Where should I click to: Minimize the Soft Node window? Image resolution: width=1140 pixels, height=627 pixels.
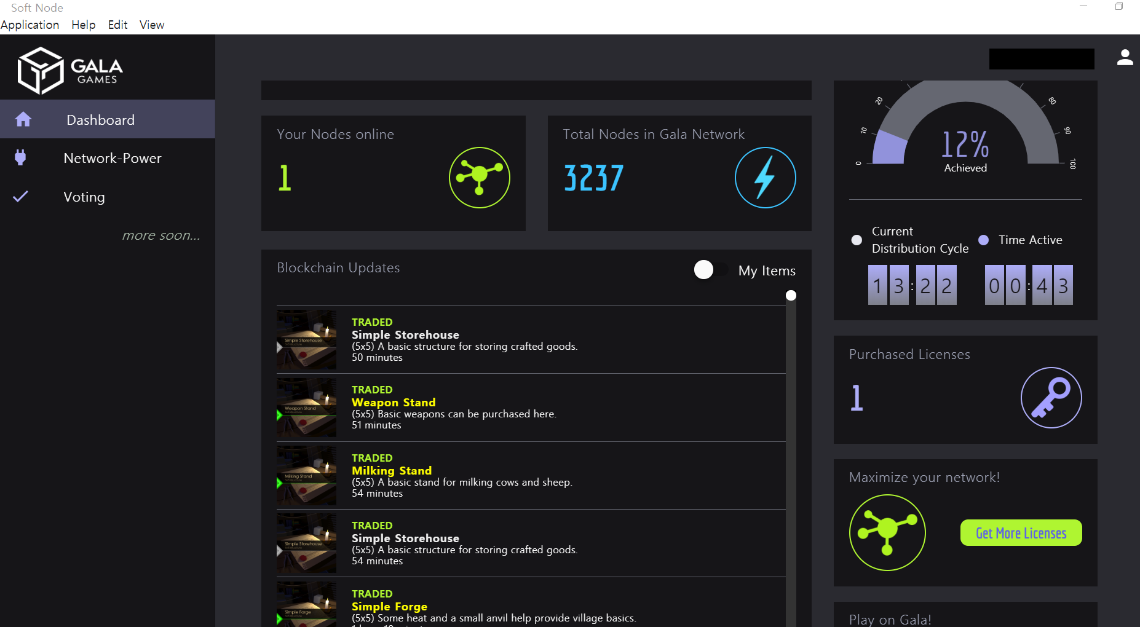coord(1083,7)
